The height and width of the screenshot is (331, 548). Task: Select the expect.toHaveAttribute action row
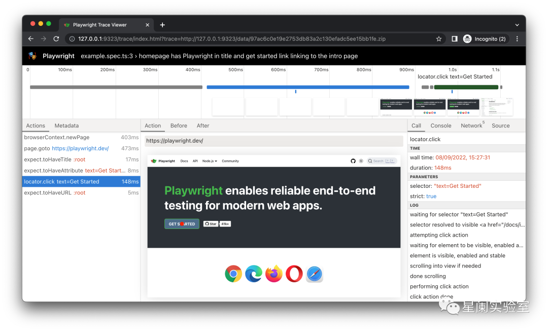point(81,171)
